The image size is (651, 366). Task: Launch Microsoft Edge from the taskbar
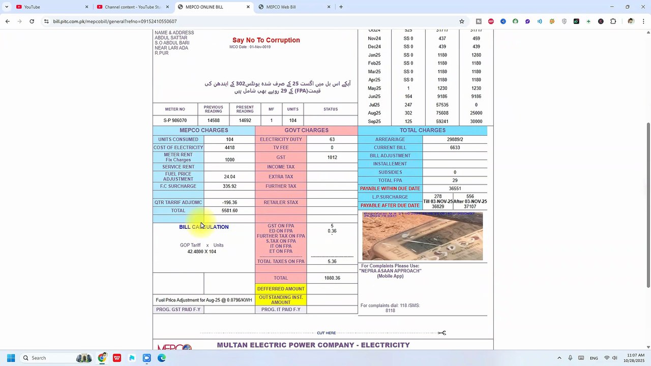(x=161, y=358)
